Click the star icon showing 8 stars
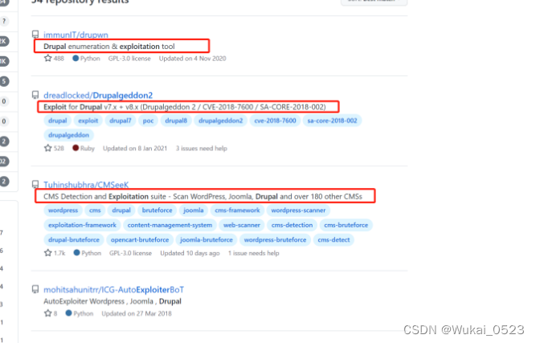 coord(48,313)
